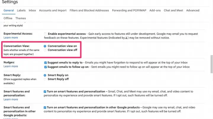
Task: Open the Chat and Meet tab
Action: (173, 10)
